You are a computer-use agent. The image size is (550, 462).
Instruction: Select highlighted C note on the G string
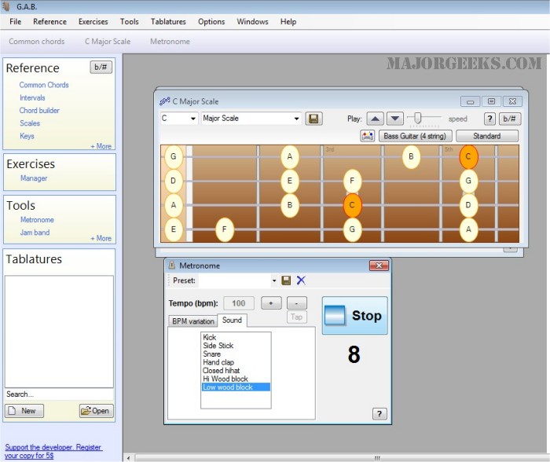pyautogui.click(x=468, y=156)
